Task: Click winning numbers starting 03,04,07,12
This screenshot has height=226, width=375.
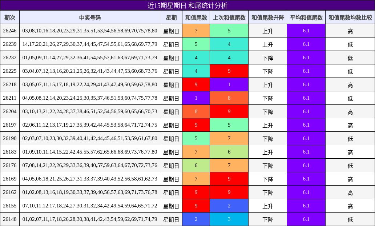Action: coord(90,71)
